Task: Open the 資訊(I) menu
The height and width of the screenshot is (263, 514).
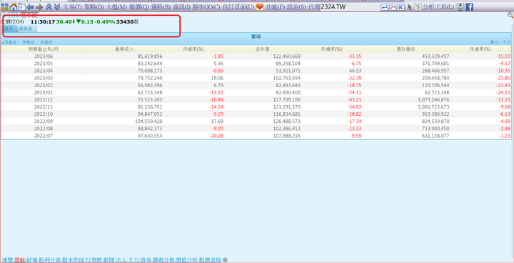Action: click(181, 7)
